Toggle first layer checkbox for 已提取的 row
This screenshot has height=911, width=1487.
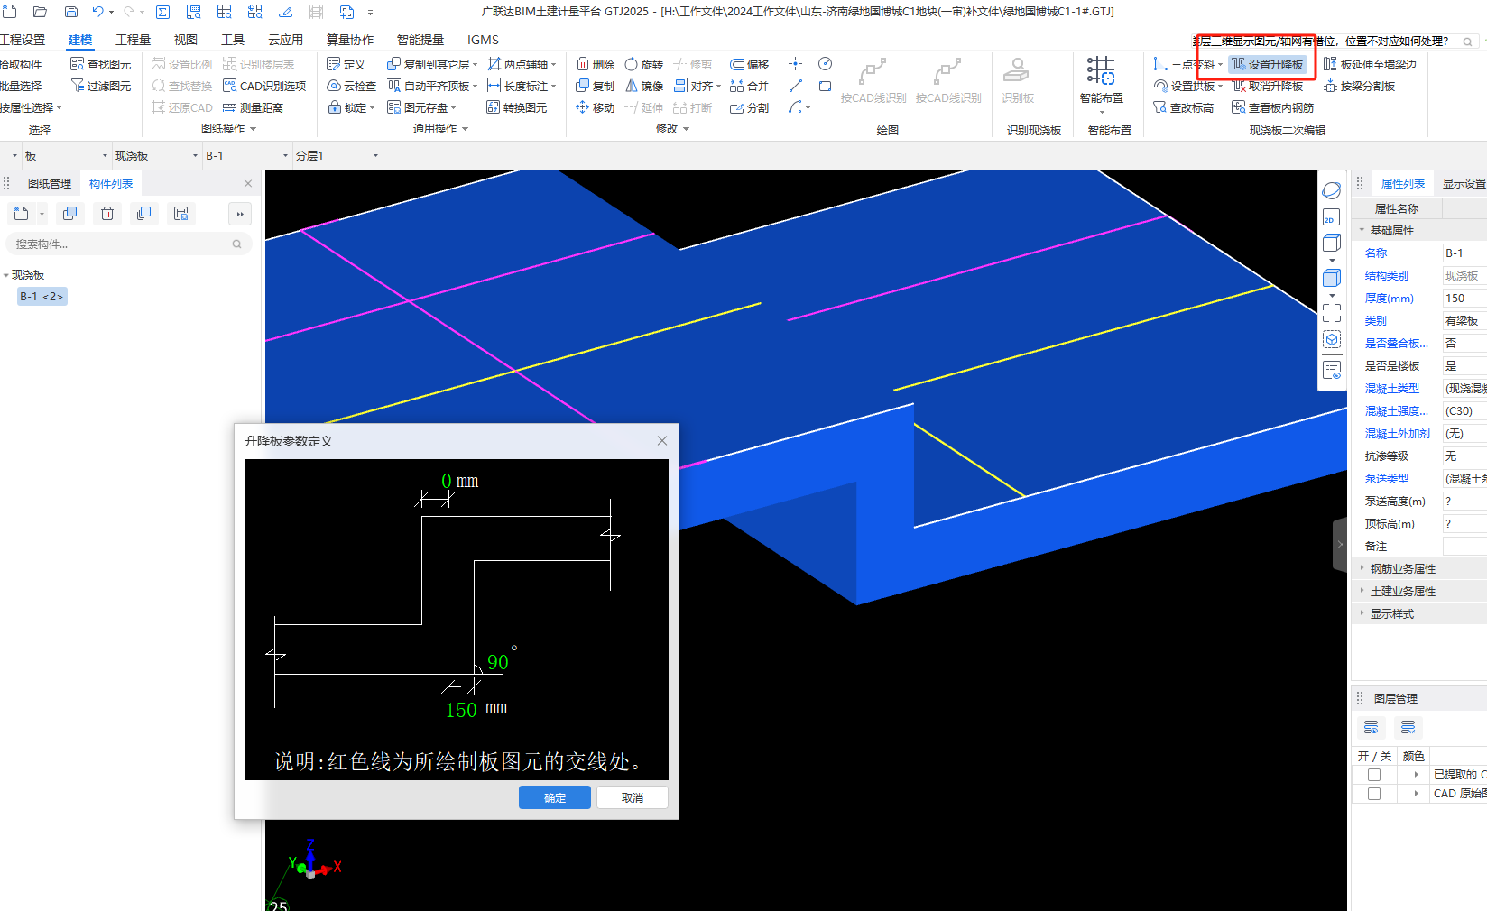pos(1374,775)
